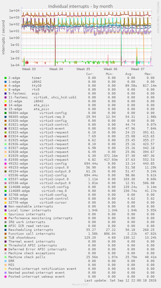Click the Cur: column header

click(x=90, y=74)
